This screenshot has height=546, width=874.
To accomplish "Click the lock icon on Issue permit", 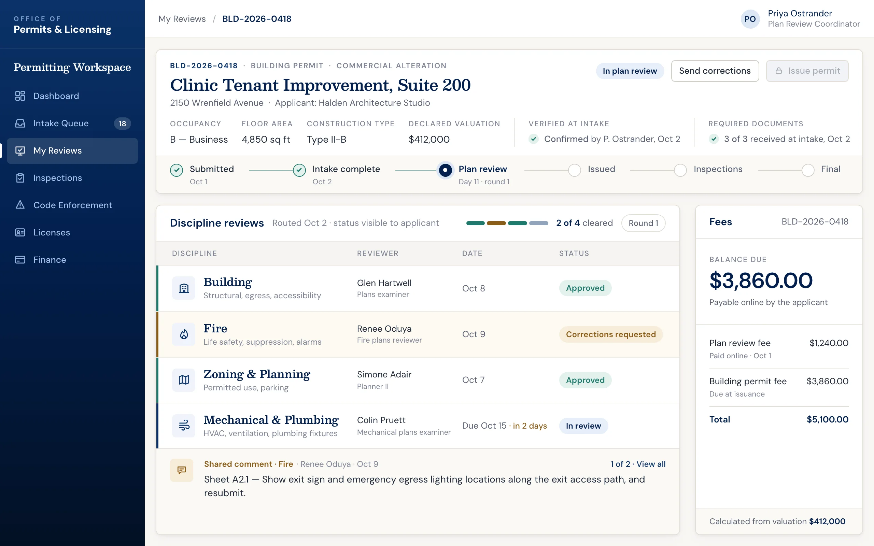I will click(x=779, y=71).
